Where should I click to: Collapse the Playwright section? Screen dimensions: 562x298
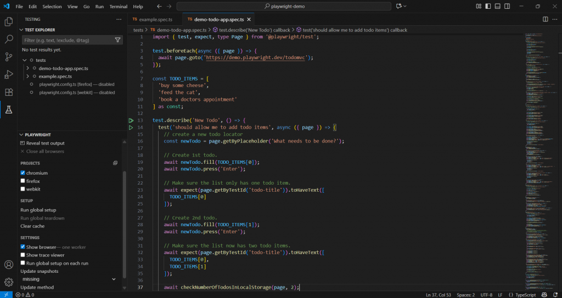pos(21,135)
